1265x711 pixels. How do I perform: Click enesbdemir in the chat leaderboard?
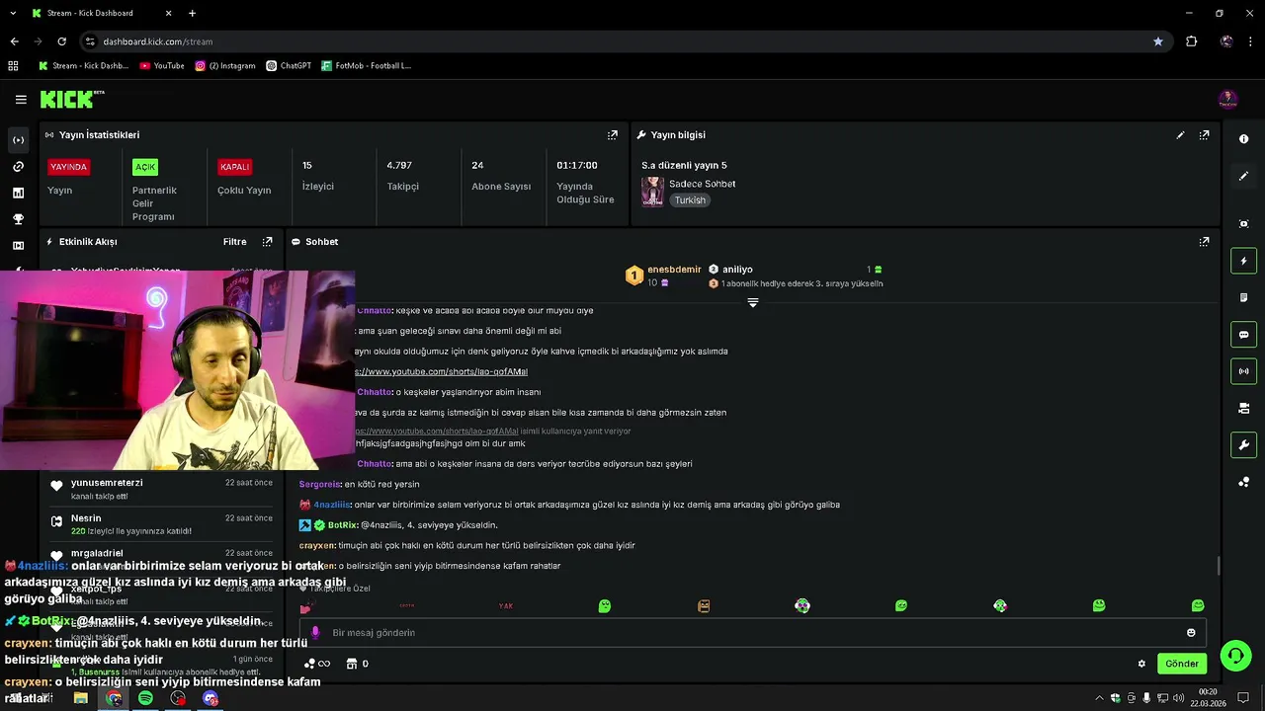coord(674,270)
